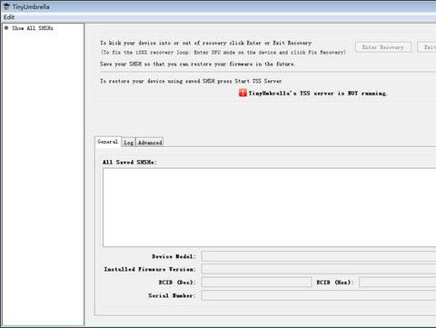Click the red TSS server warning icon
The height and width of the screenshot is (328, 436).
click(x=243, y=93)
